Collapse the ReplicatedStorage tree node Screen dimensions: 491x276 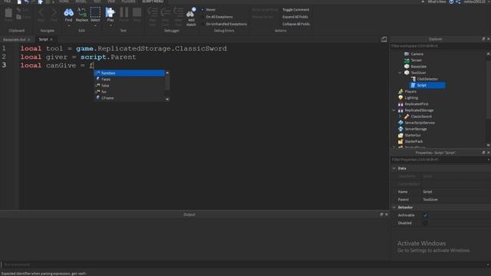394,110
